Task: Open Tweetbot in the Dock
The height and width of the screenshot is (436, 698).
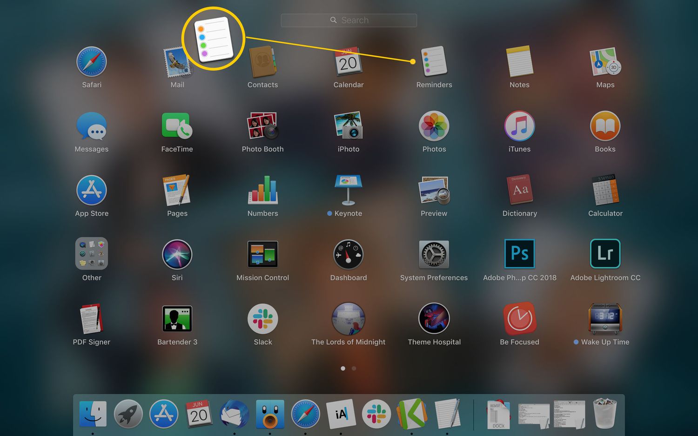Action: [270, 414]
